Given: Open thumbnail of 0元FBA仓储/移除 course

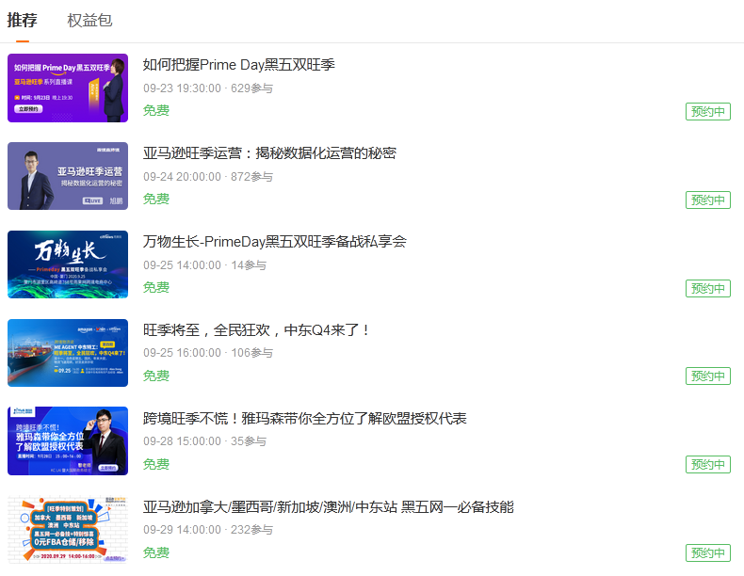Looking at the screenshot, I should click(x=68, y=529).
